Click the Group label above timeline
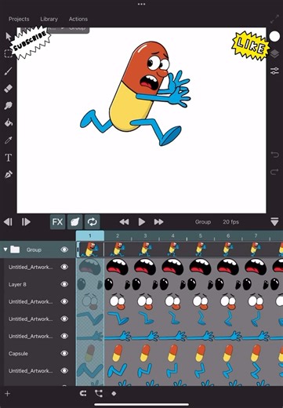Screen dimensions: 283x408 203,222
